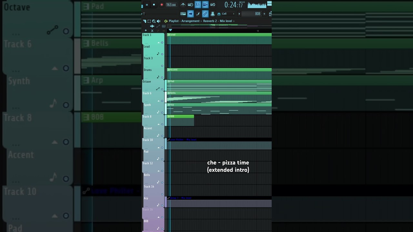Screen dimensions: 413x232
Task: Toggle auto-scroll arrow button
Action: 191,14
